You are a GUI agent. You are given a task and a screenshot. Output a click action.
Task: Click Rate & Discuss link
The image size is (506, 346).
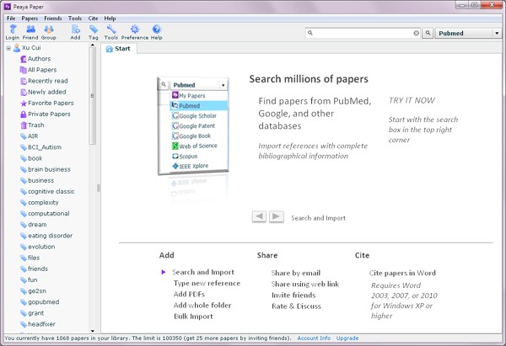(x=296, y=306)
